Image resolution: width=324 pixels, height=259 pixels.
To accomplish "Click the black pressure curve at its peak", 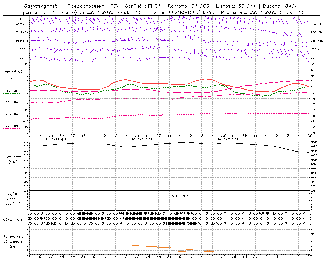I will 187,142.
